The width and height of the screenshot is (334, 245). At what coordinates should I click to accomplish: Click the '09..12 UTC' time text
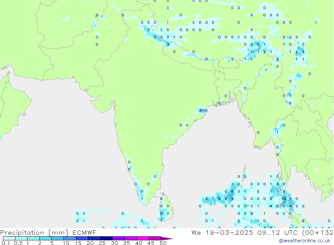277,233
